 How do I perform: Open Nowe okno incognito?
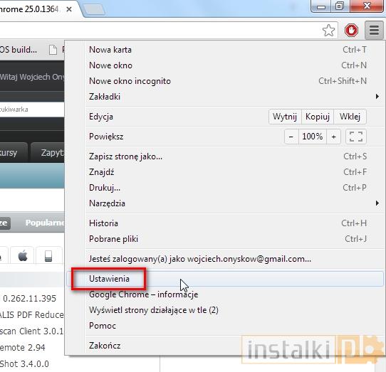(x=225, y=81)
